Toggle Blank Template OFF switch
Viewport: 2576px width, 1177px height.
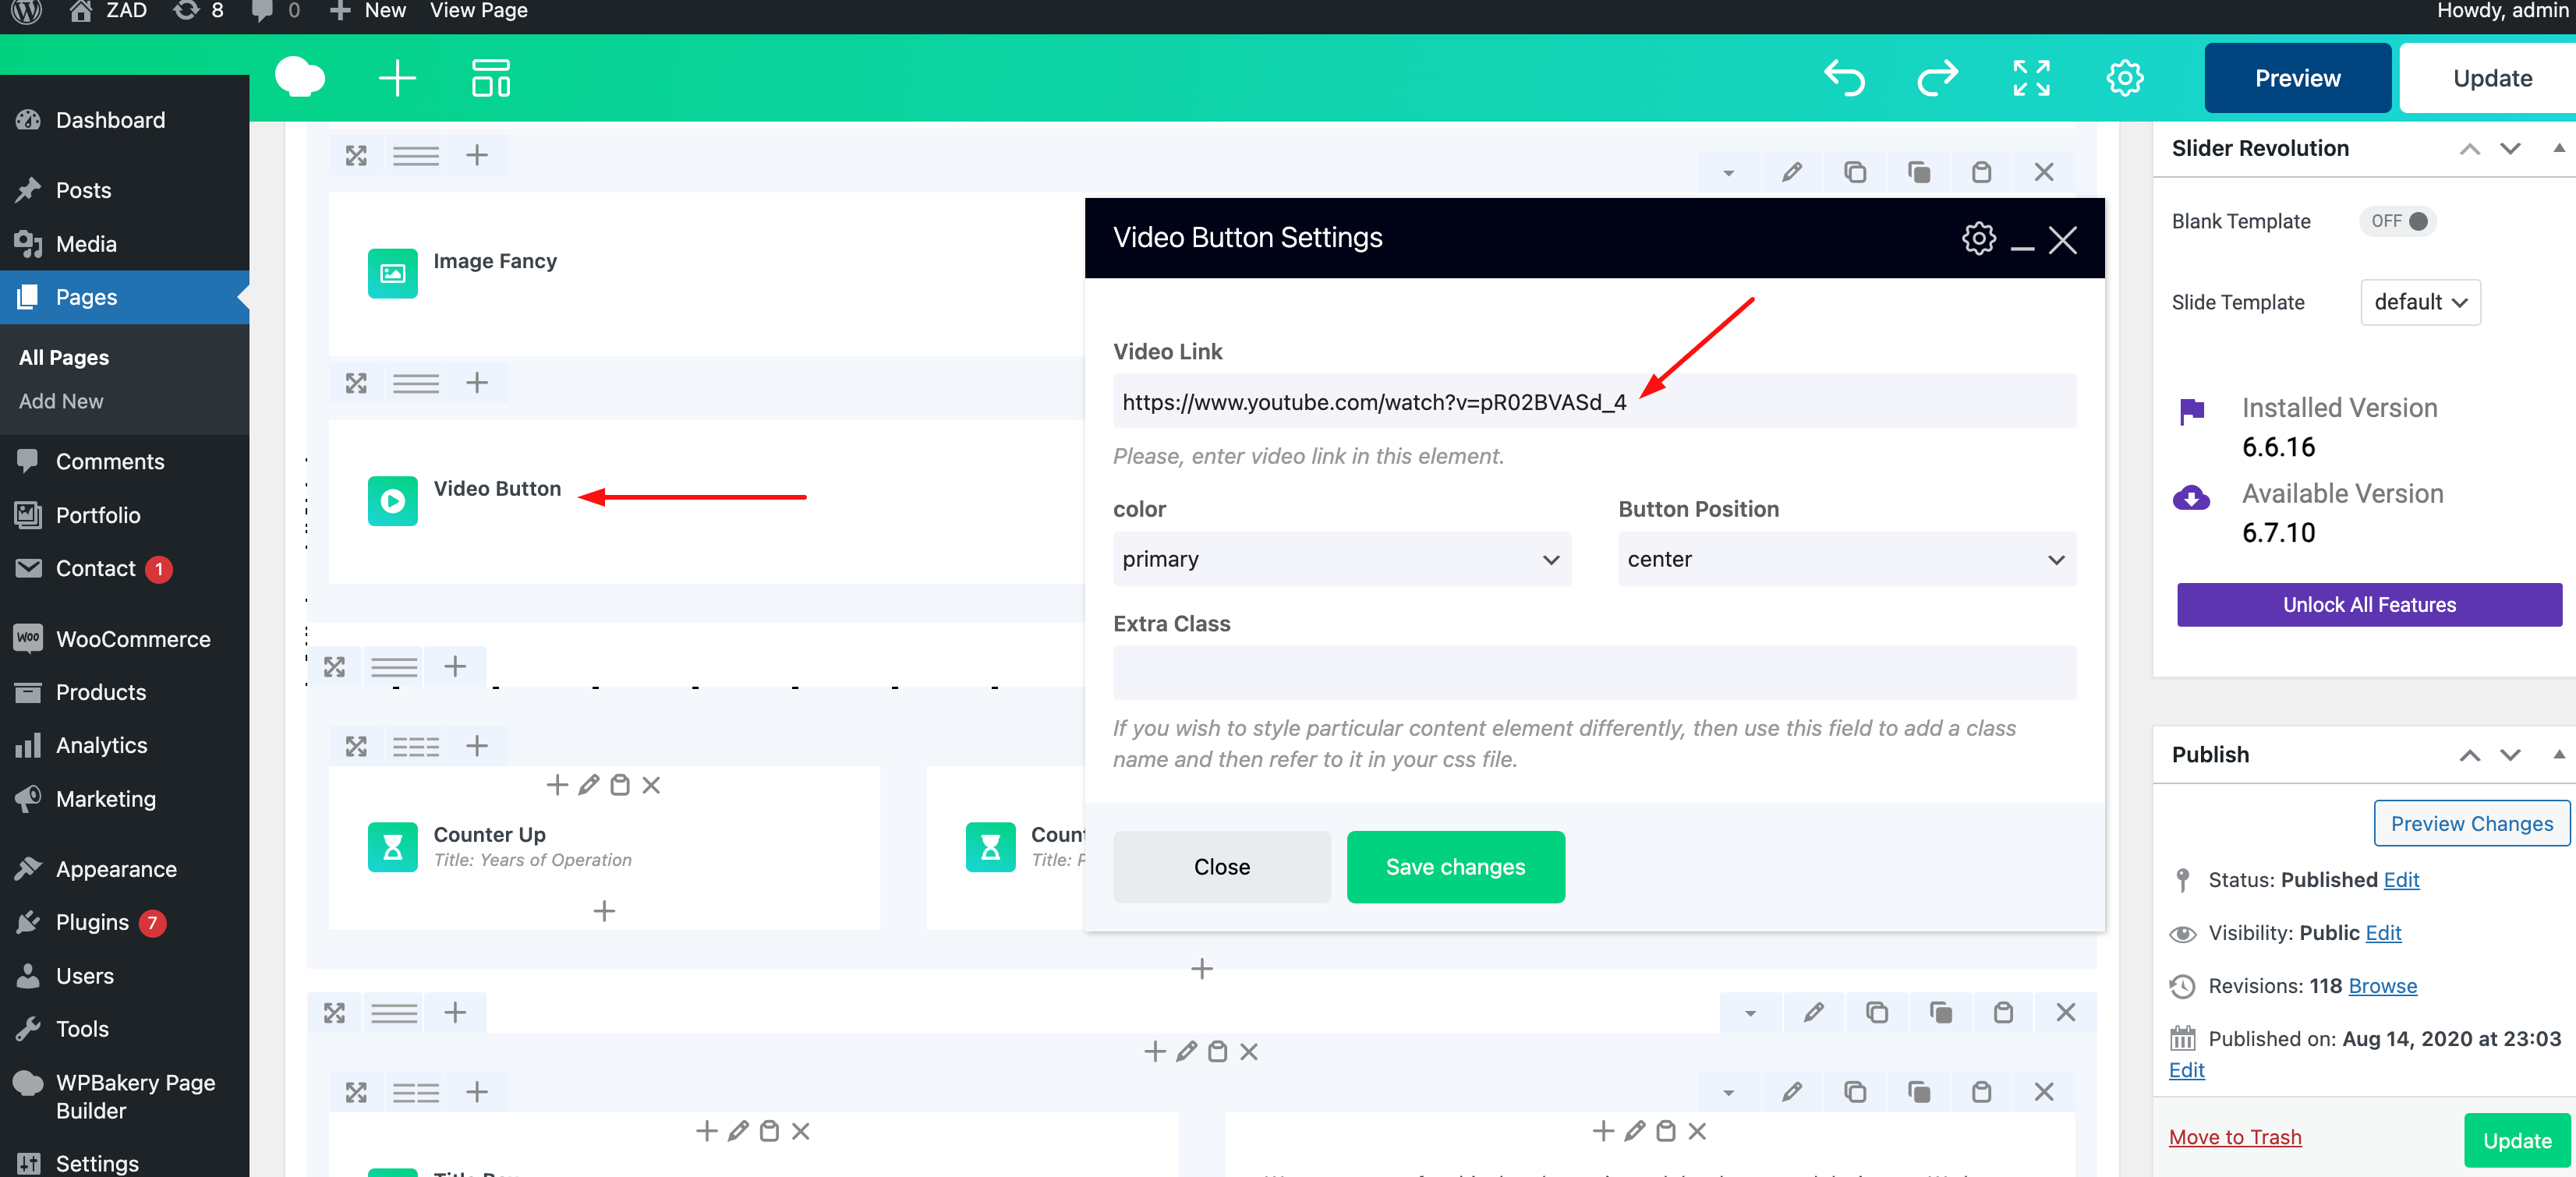coord(2397,221)
